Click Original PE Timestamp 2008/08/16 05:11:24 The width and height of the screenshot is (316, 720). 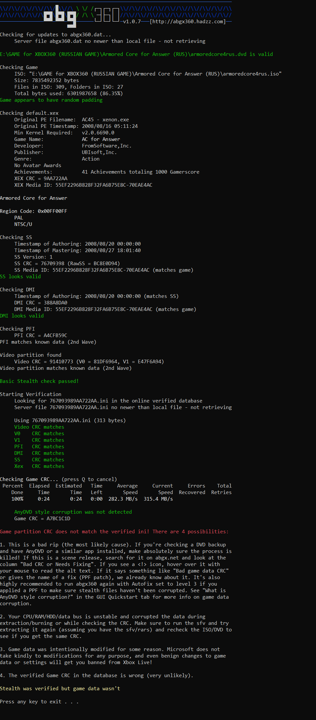point(76,126)
